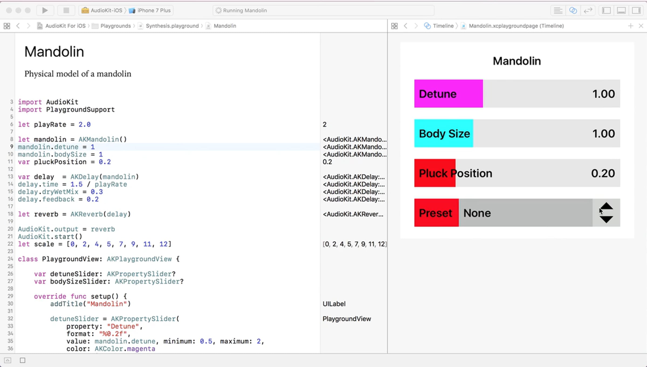Click the Run (play) button in toolbar

click(x=45, y=10)
